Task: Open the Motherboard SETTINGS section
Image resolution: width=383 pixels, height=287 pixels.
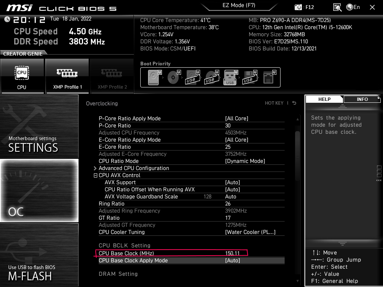Action: [39, 126]
